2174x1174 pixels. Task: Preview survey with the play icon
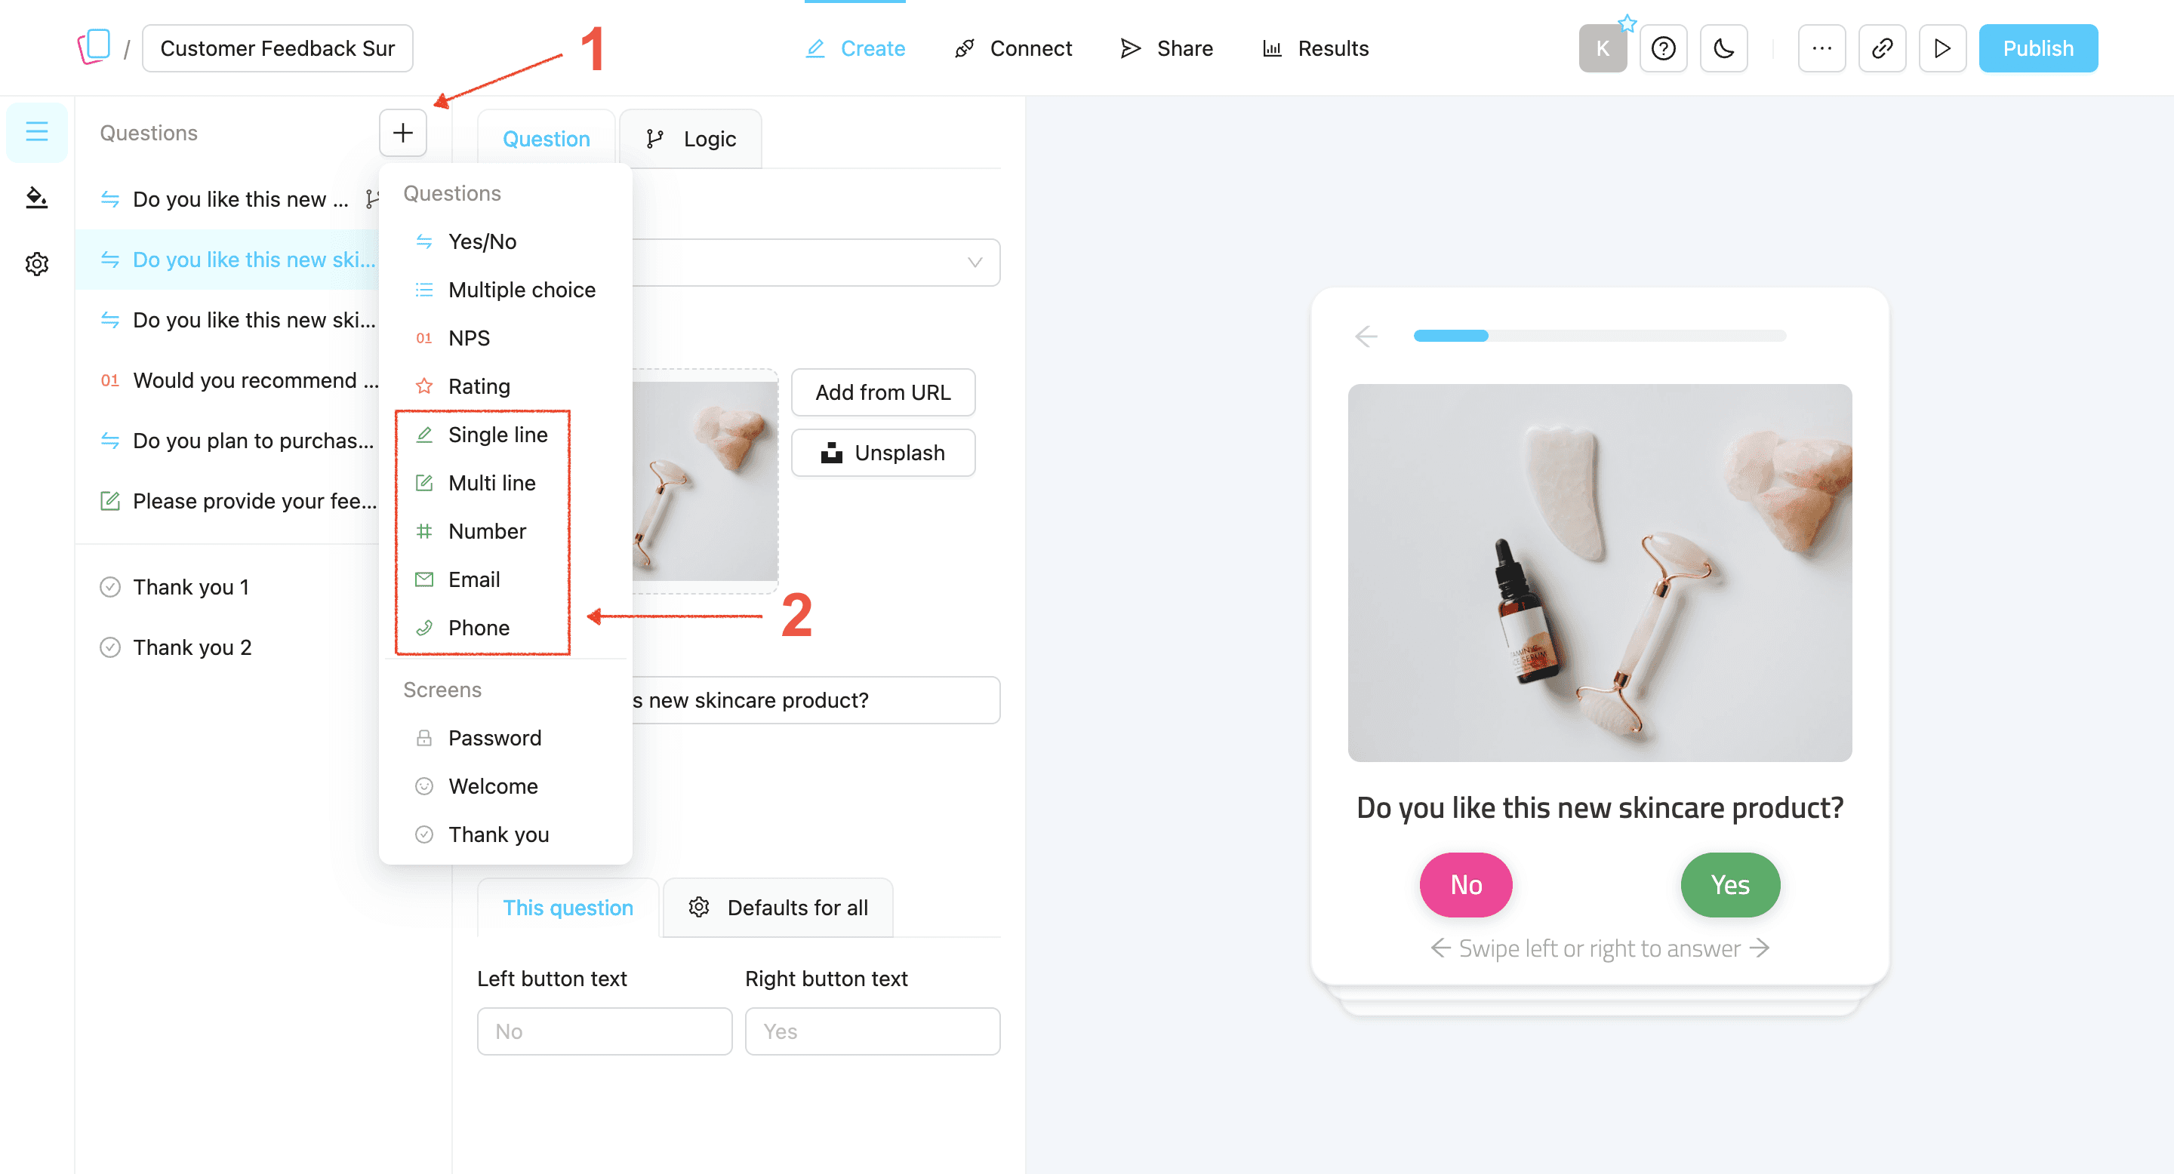[1942, 48]
